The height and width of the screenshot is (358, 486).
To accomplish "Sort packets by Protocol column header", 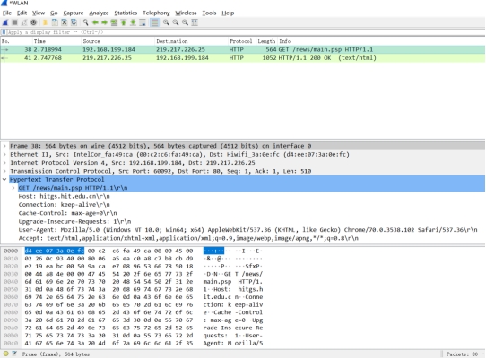I will click(241, 41).
